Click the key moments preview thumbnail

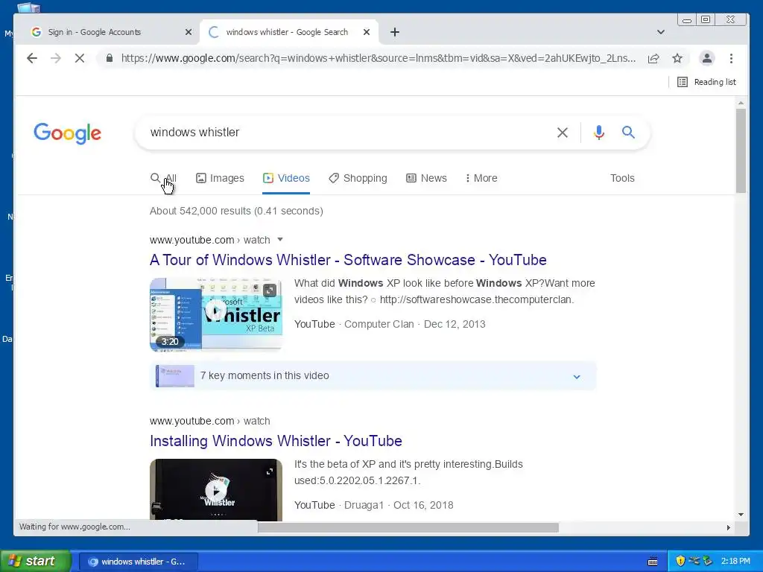click(x=174, y=376)
